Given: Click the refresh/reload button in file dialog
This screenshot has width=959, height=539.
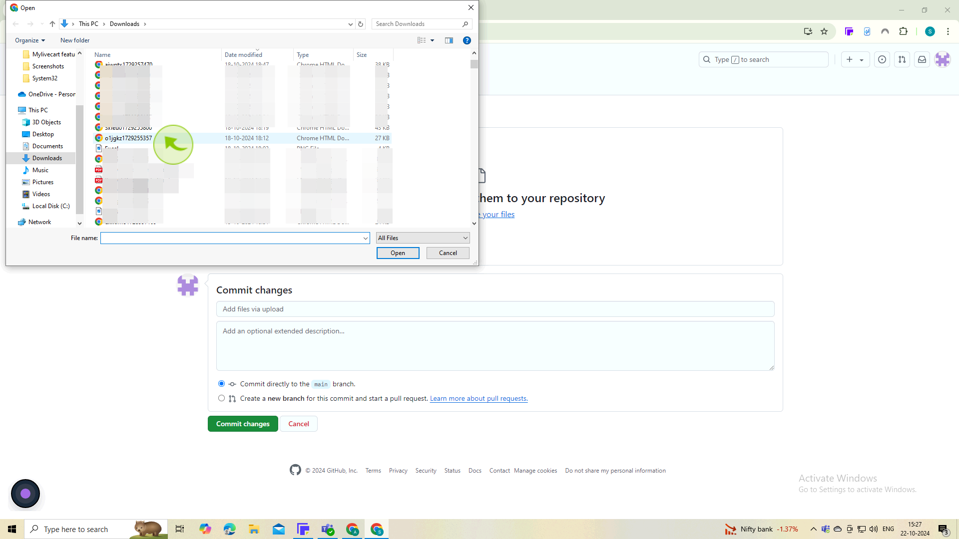Looking at the screenshot, I should pos(360,23).
